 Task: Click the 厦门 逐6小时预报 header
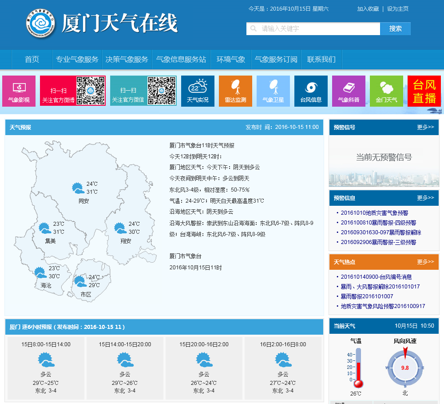point(164,327)
